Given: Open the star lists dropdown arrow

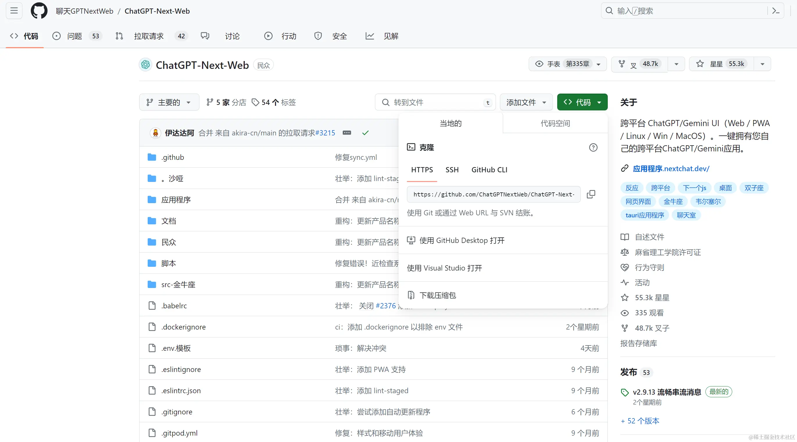Looking at the screenshot, I should point(762,64).
